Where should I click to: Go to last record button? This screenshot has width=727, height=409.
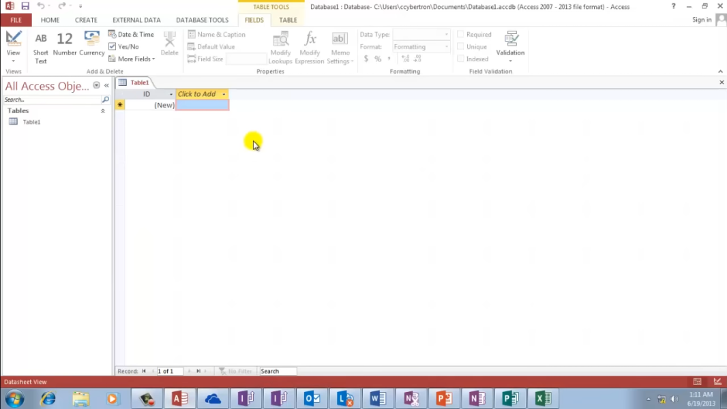click(x=198, y=371)
